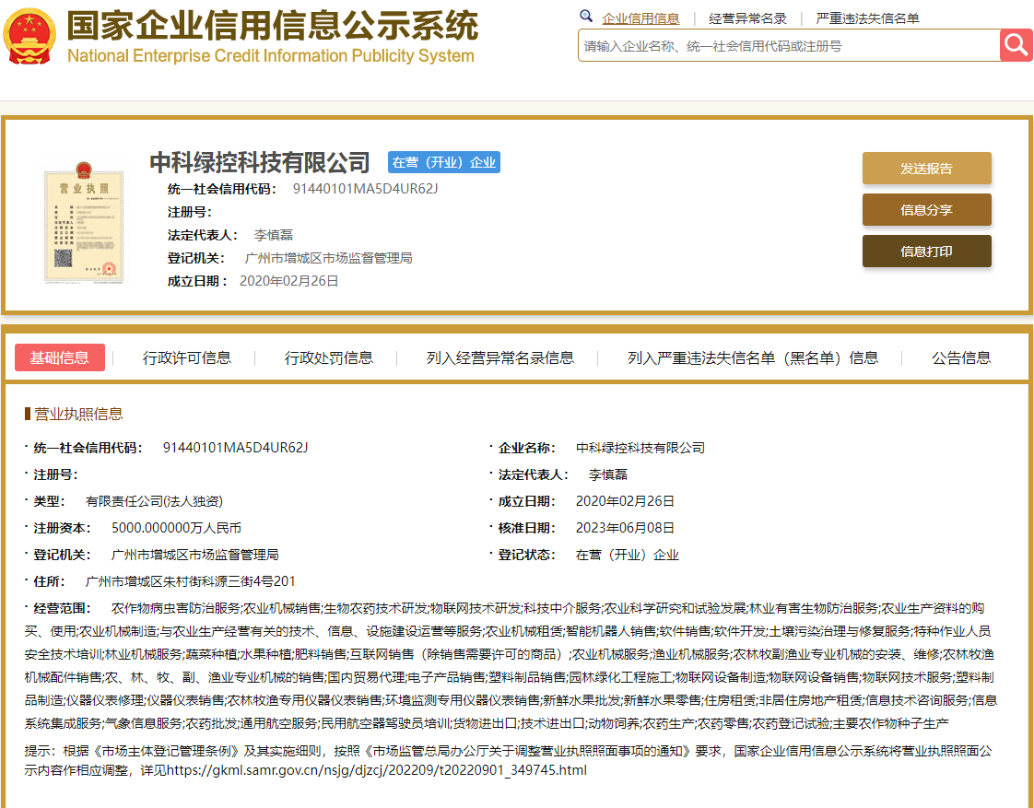Screen dimensions: 1034x808
Task: Select the 基础信息 tab
Action: pyautogui.click(x=59, y=357)
